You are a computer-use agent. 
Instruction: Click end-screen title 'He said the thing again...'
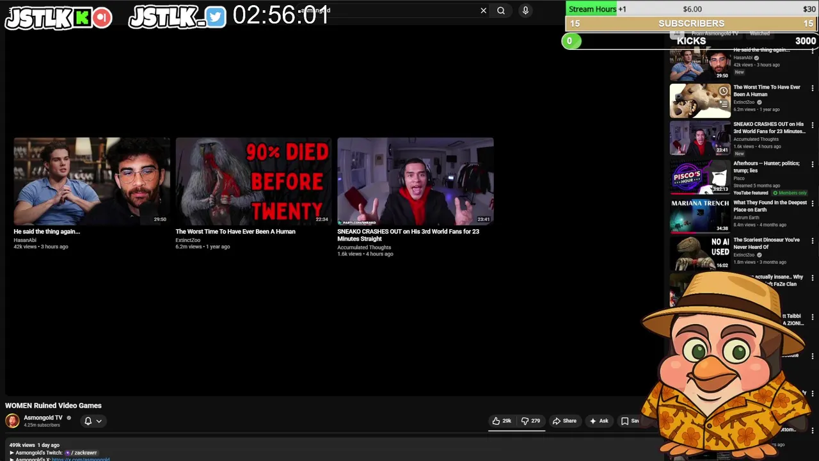[x=47, y=232]
